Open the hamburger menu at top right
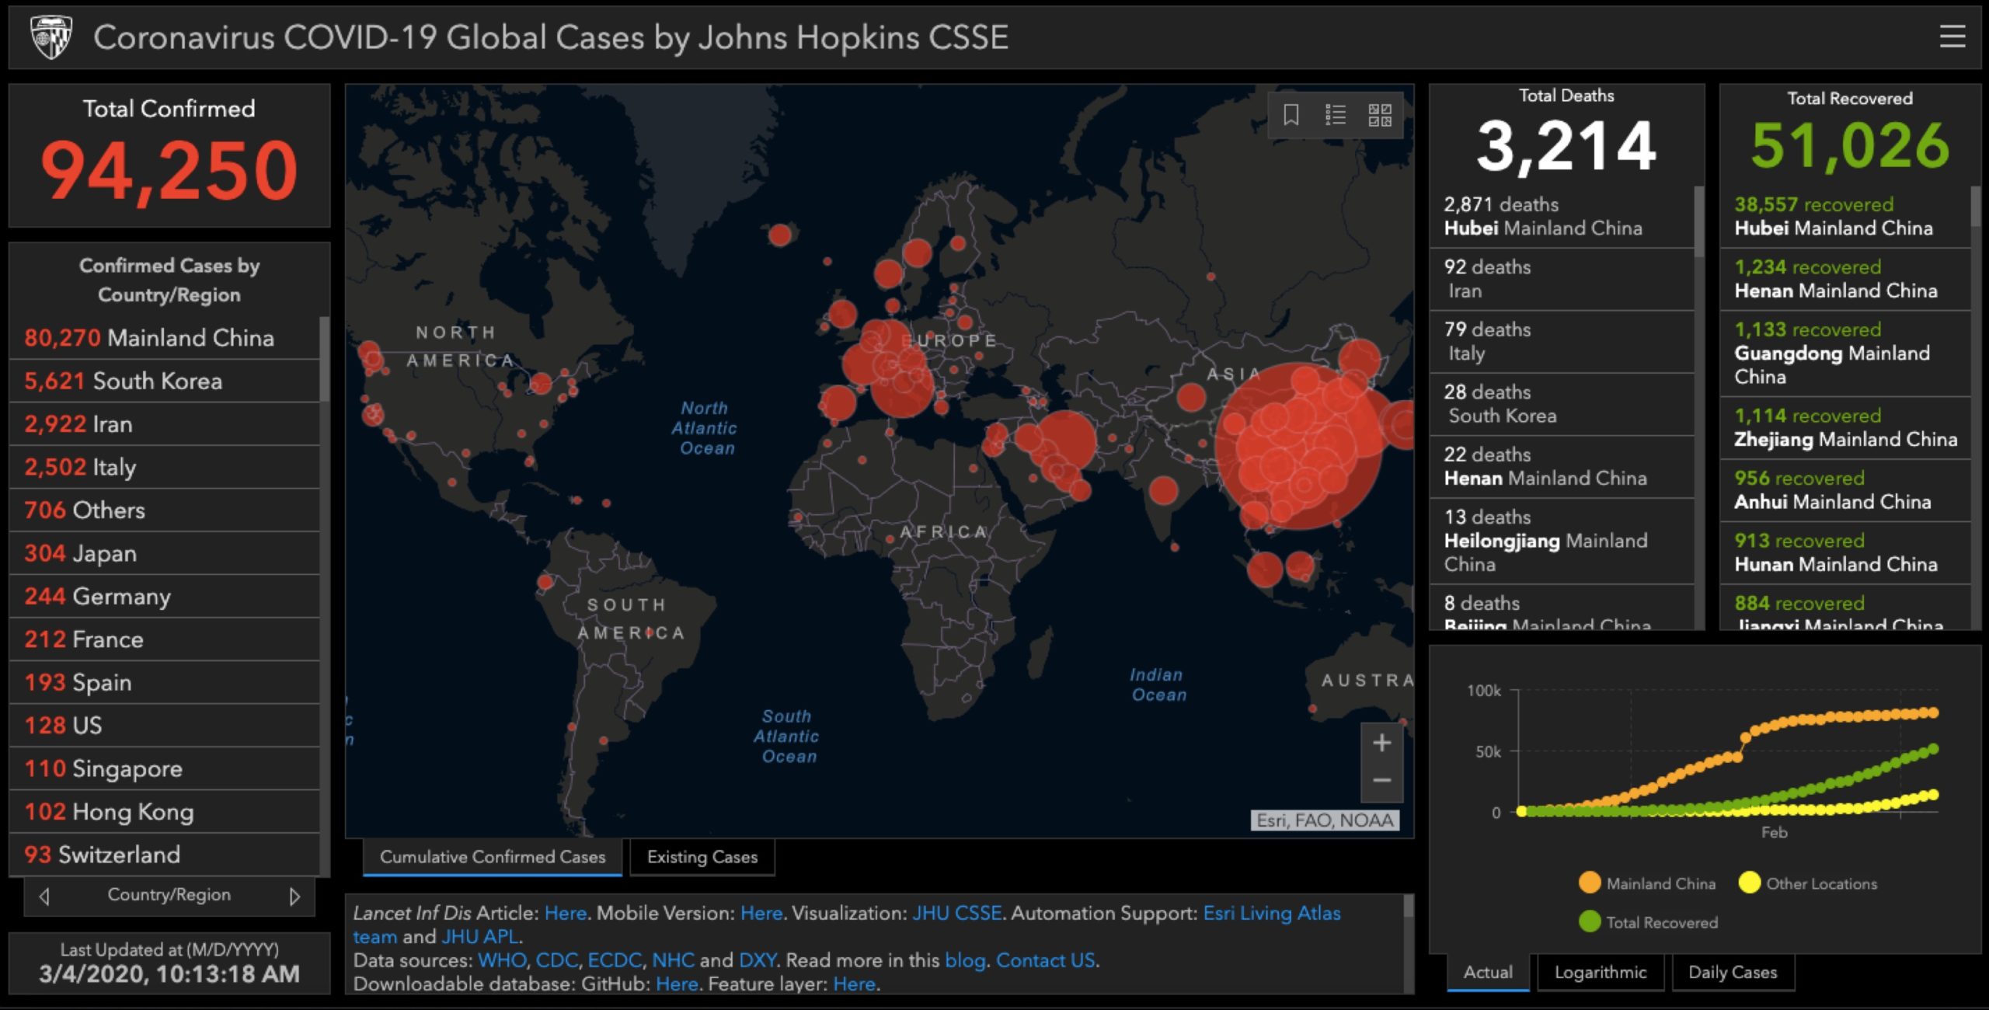The image size is (1989, 1010). [x=1952, y=37]
